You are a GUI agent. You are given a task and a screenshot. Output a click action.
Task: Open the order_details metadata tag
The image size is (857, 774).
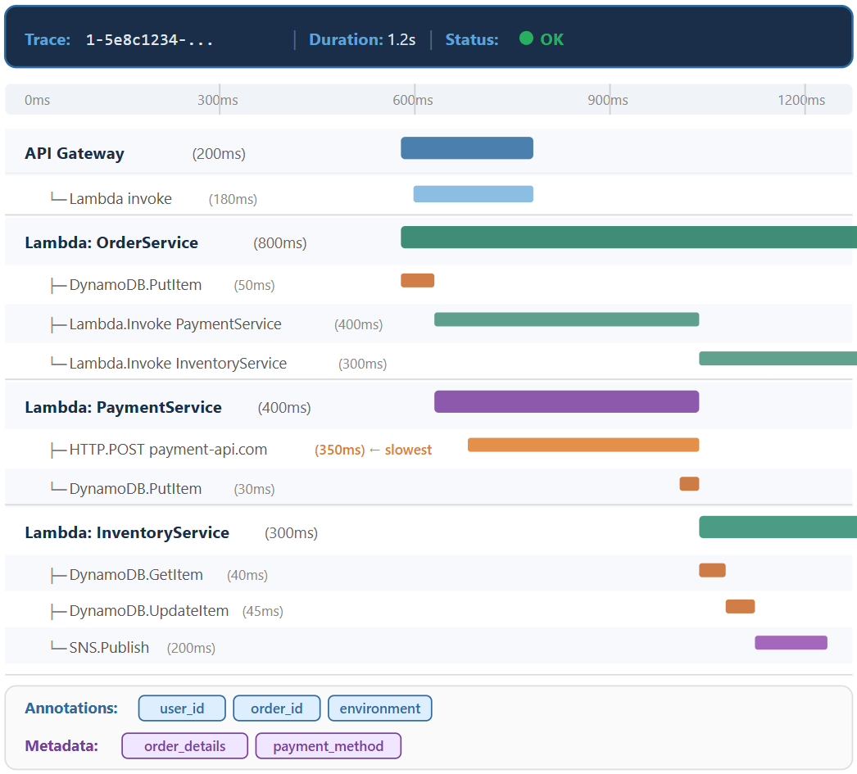click(x=184, y=746)
